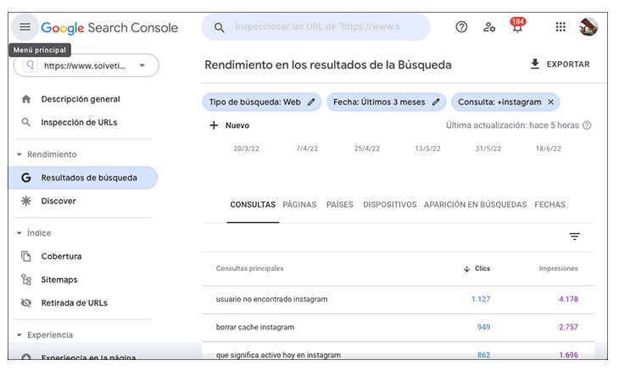Open the Google apps grid
This screenshot has width=619, height=371.
[560, 27]
